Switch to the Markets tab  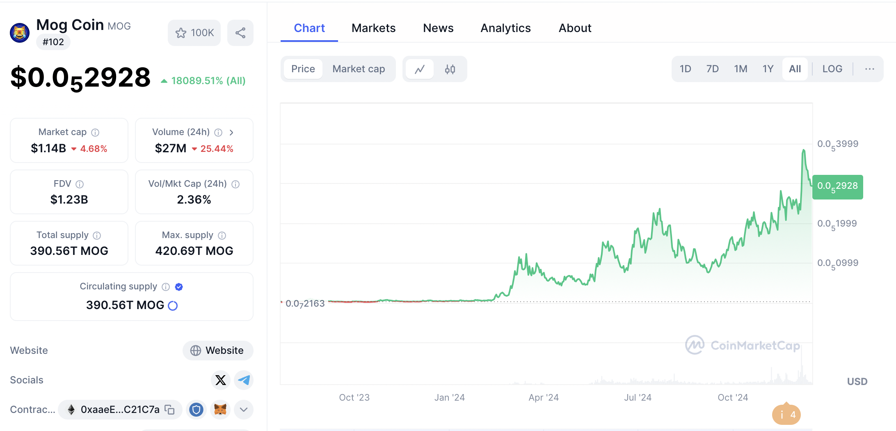[373, 28]
